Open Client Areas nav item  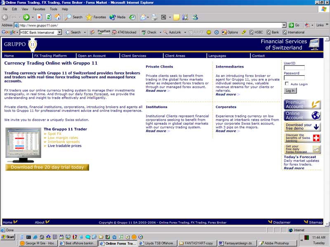coord(175,56)
